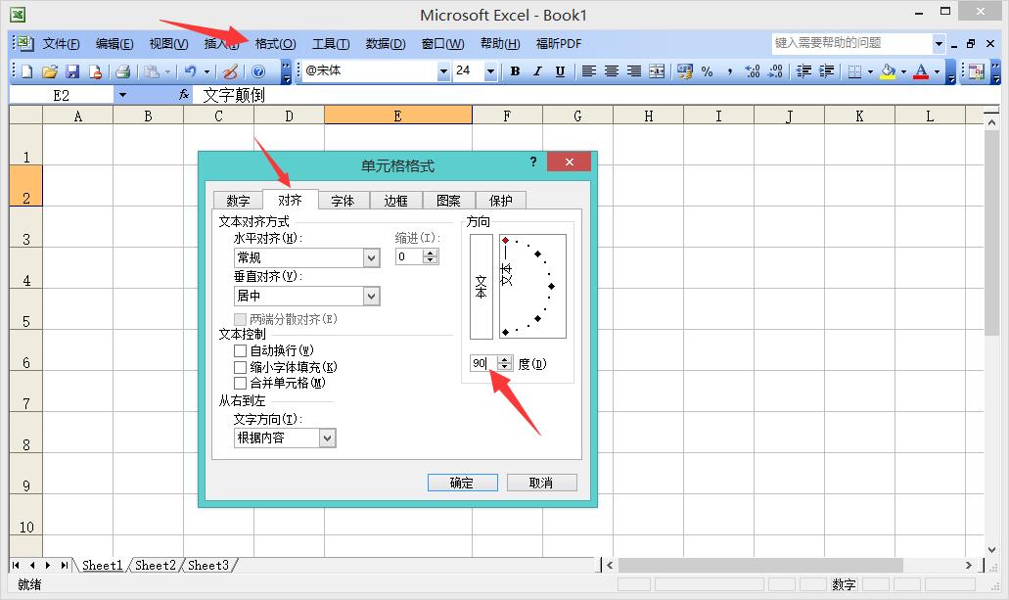Image resolution: width=1009 pixels, height=600 pixels.
Task: Center text using toolbar icon
Action: click(x=612, y=71)
